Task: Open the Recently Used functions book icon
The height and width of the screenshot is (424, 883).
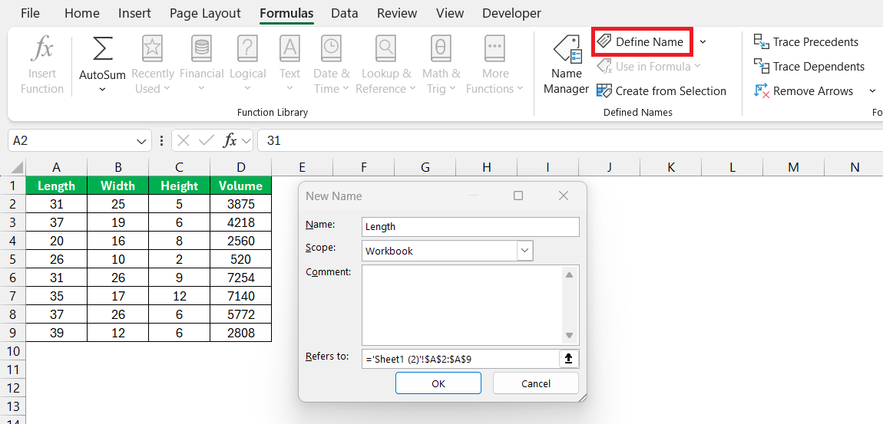Action: (153, 49)
